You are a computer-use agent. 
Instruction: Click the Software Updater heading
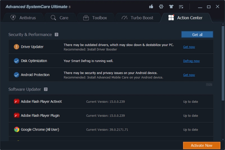point(25,89)
